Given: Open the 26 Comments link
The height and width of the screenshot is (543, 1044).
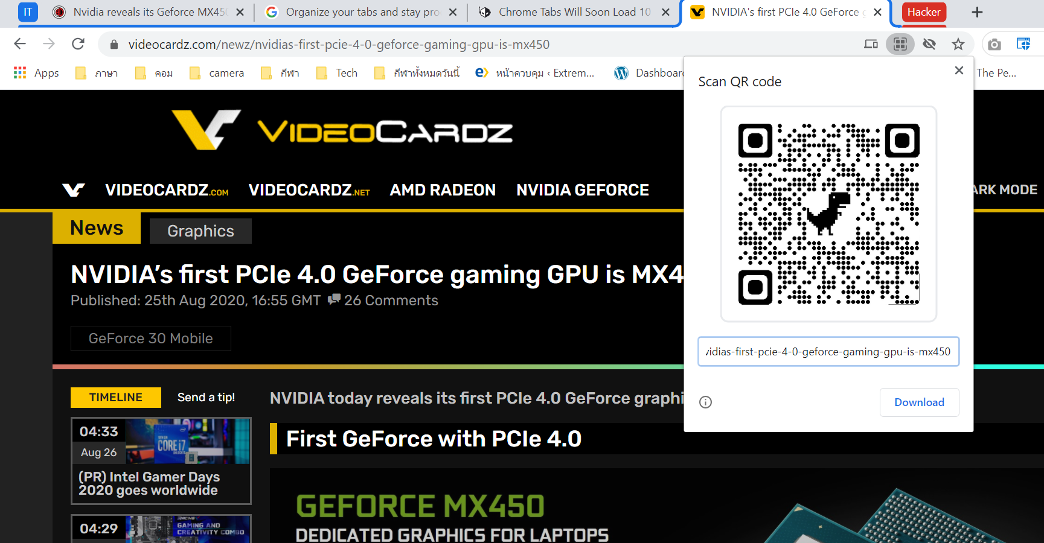Looking at the screenshot, I should tap(391, 300).
